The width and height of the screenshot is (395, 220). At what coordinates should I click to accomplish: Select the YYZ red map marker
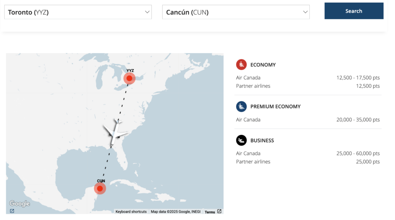[x=129, y=78]
